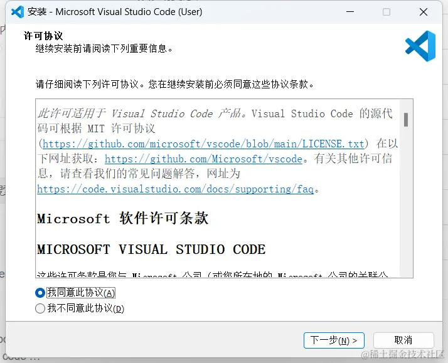Click the VS Code icon in title bar
The width and height of the screenshot is (448, 363).
click(18, 12)
